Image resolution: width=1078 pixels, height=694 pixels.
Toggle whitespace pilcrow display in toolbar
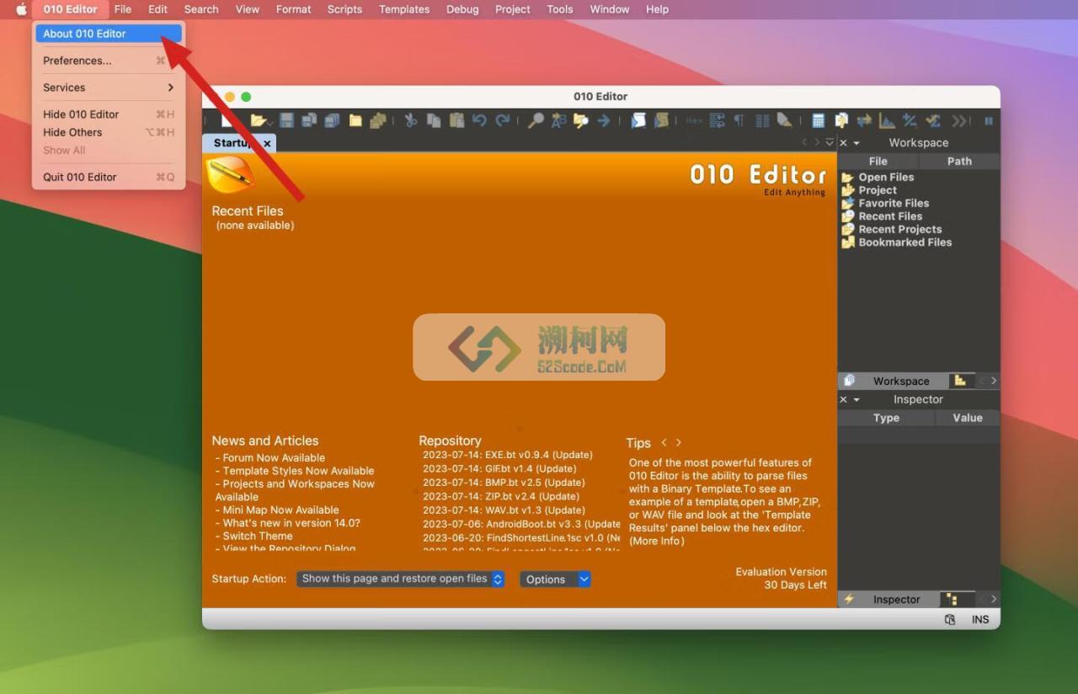coord(739,120)
